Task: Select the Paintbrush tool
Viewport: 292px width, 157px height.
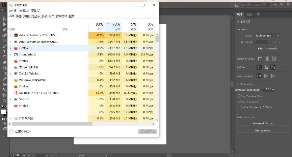Action: [4, 46]
